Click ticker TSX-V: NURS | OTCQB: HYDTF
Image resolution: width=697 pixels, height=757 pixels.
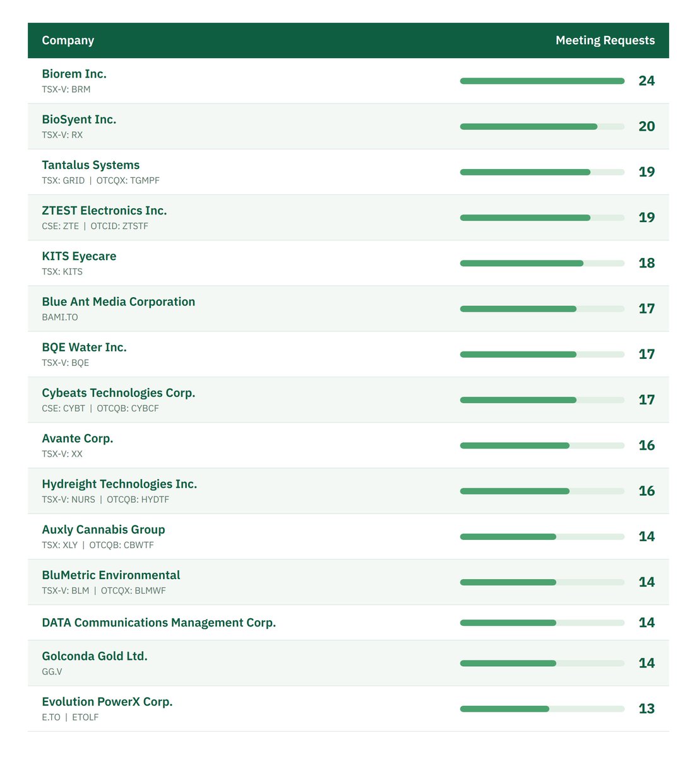[x=105, y=500]
